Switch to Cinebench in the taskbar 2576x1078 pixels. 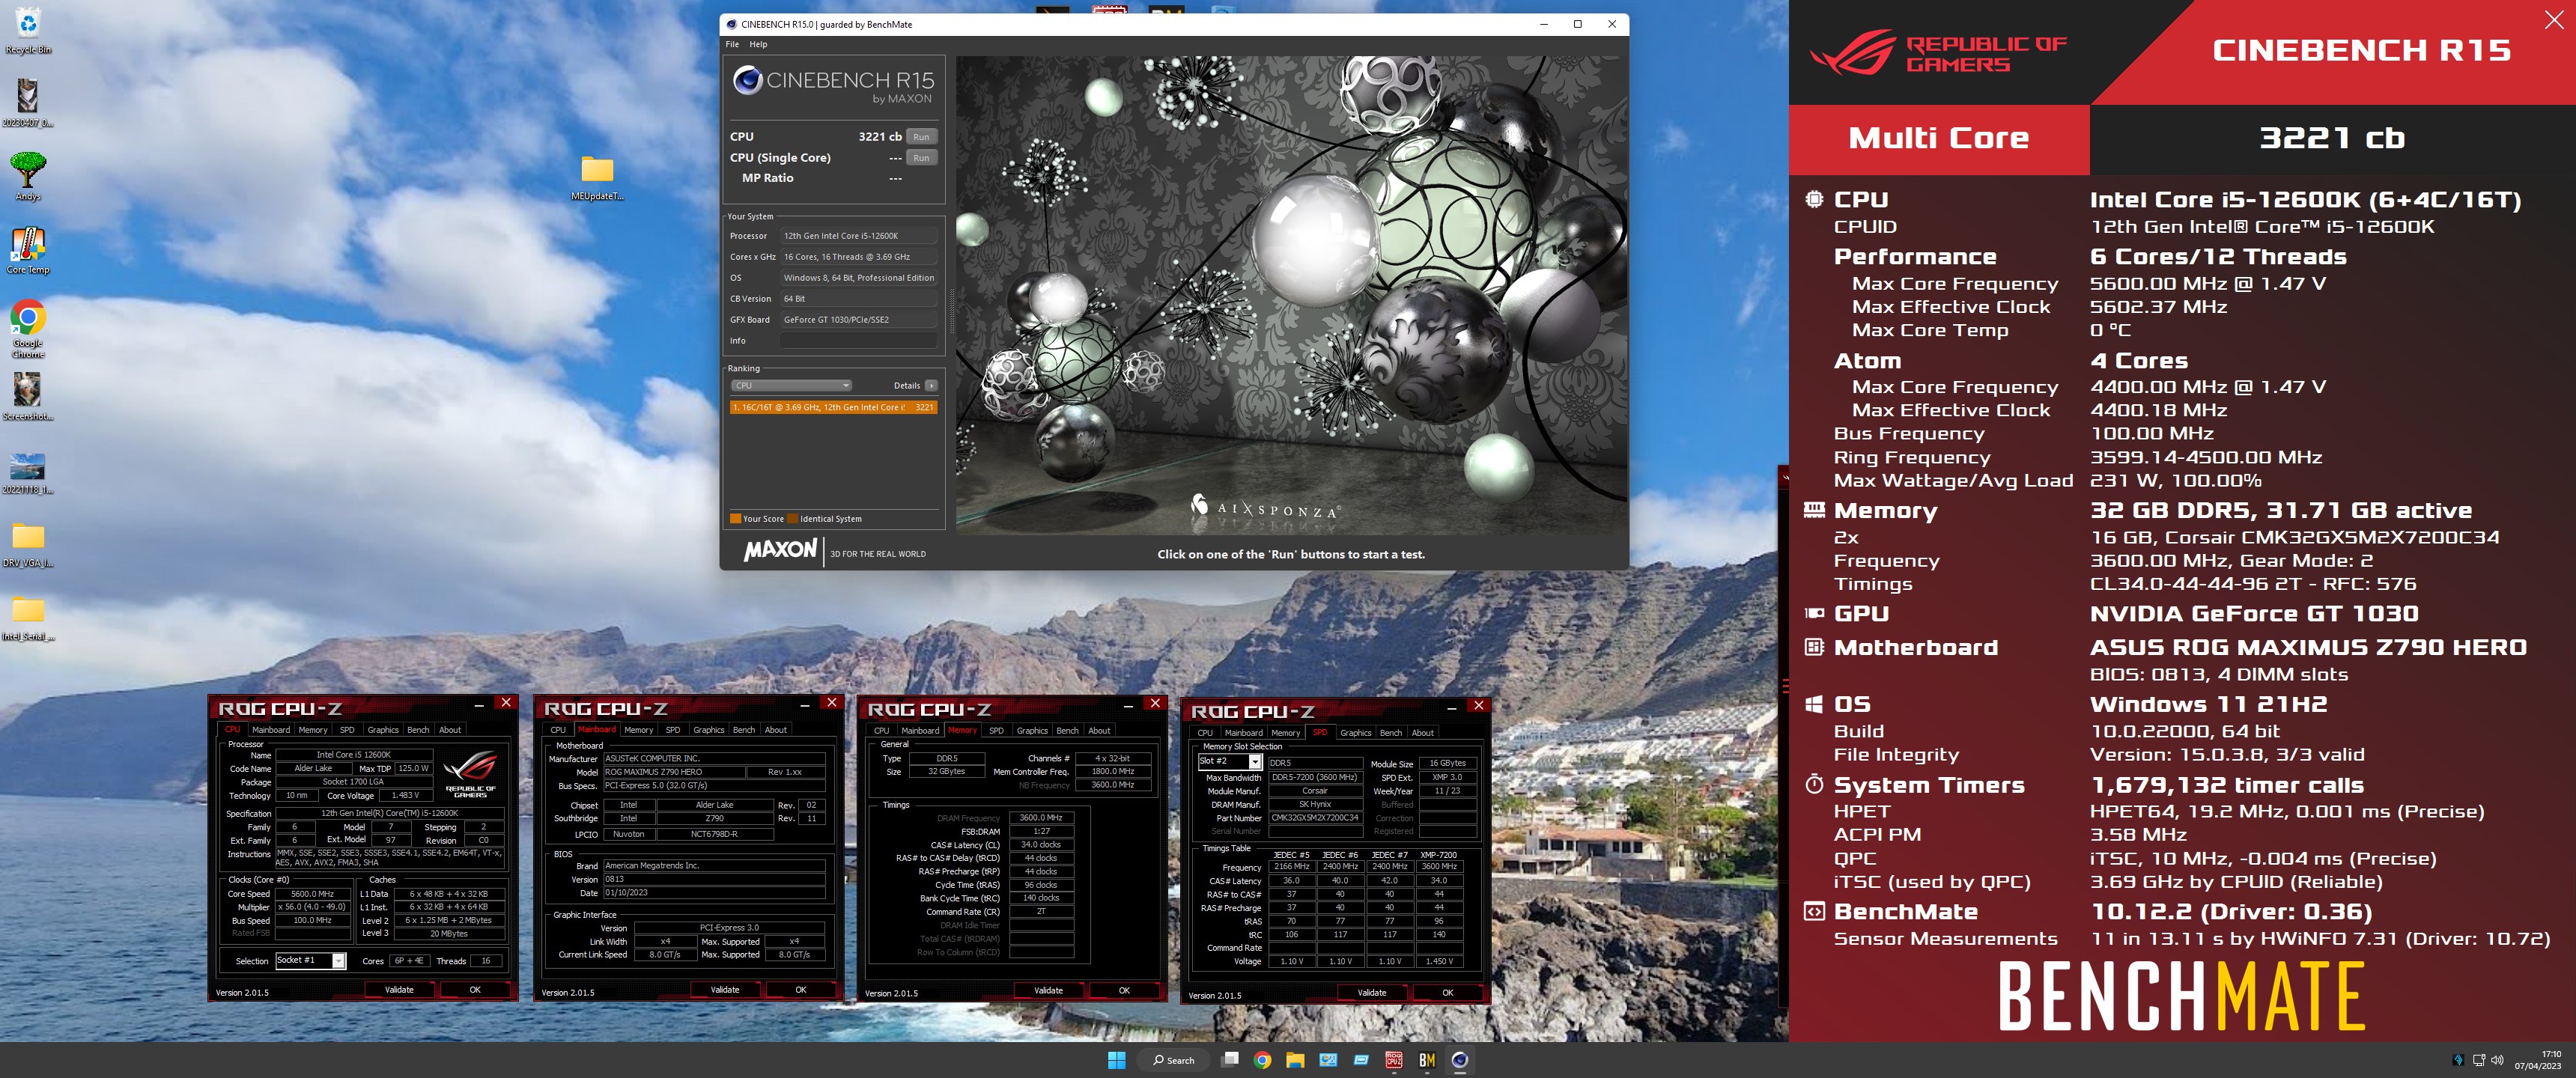tap(1460, 1060)
